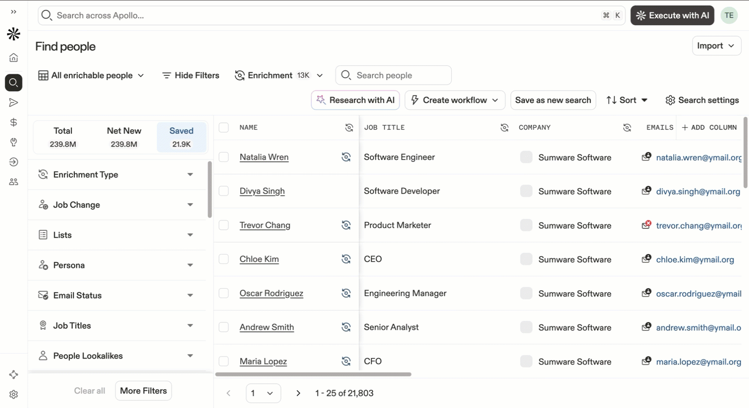The image size is (749, 408).
Task: Select the checkbox beside Maria Lopez
Action: (x=223, y=361)
